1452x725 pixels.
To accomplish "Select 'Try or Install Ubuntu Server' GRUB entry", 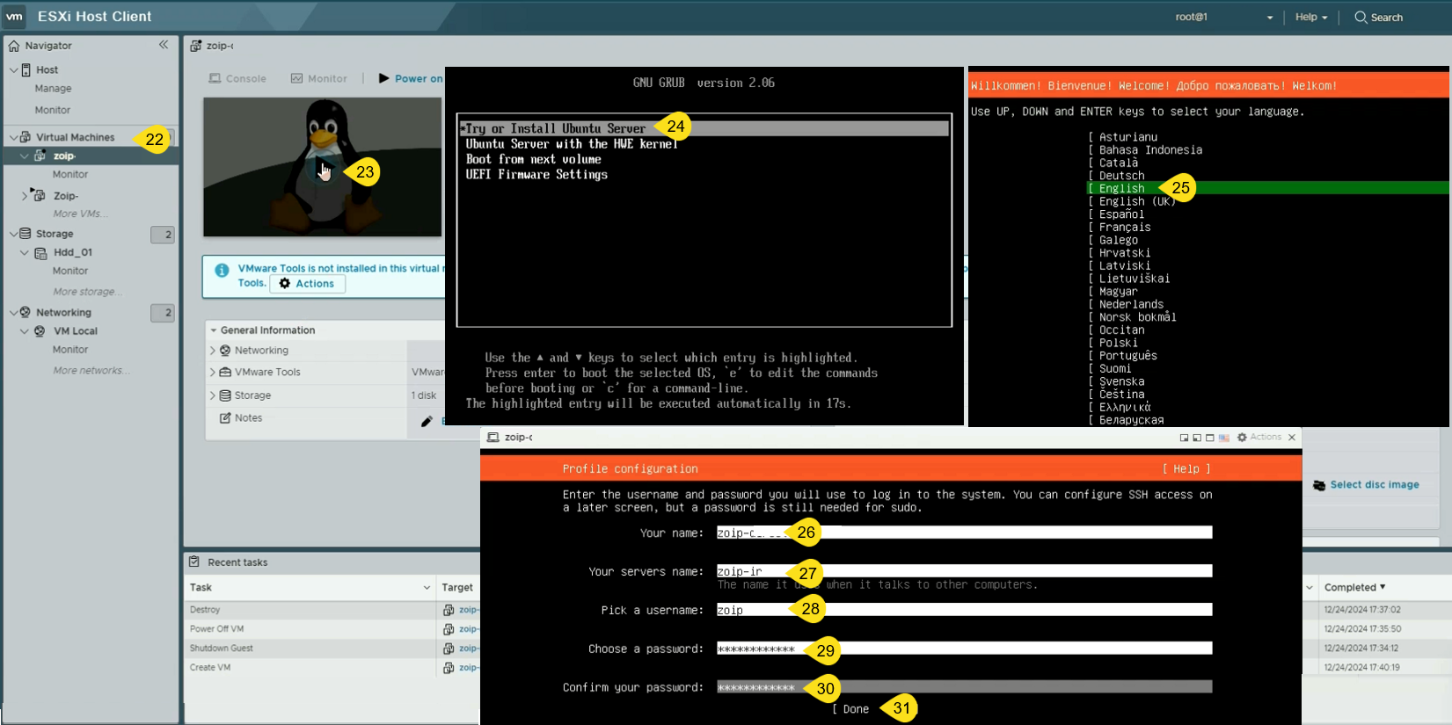I will click(704, 128).
